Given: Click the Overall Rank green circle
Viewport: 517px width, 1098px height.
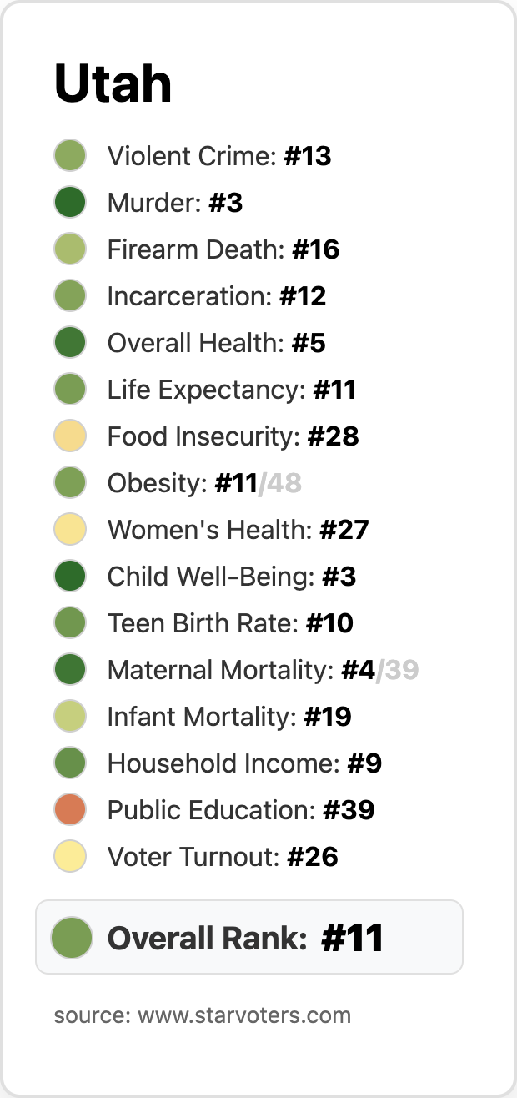Looking at the screenshot, I should 71,938.
